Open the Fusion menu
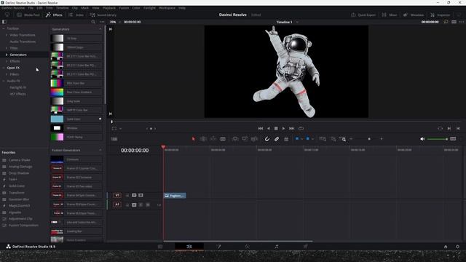Screen dimensions: 466x262 (124, 8)
